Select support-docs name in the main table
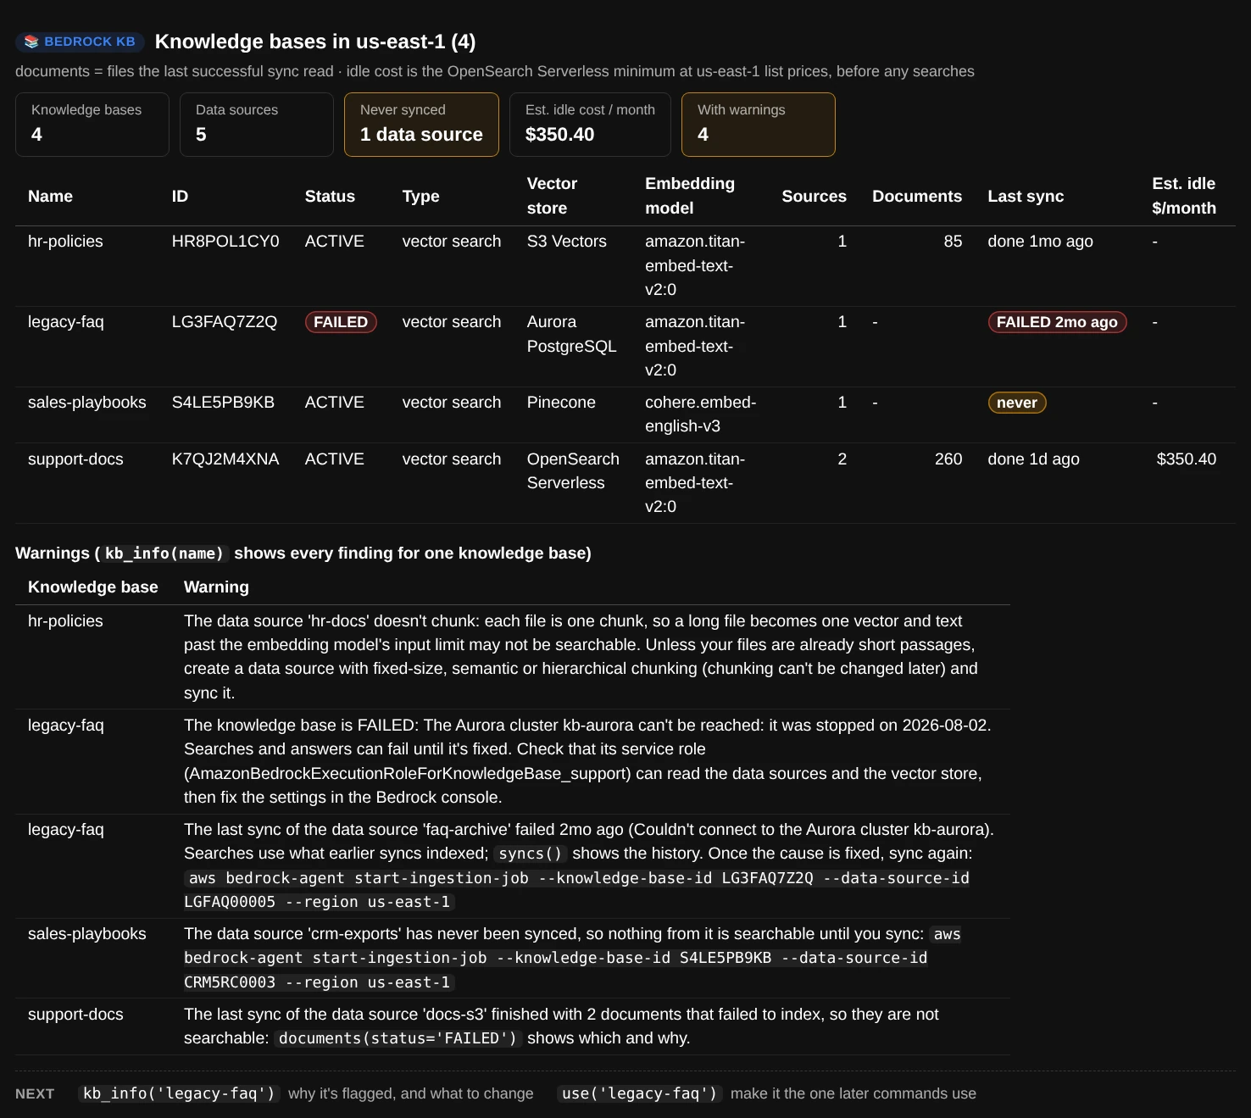 pos(75,459)
